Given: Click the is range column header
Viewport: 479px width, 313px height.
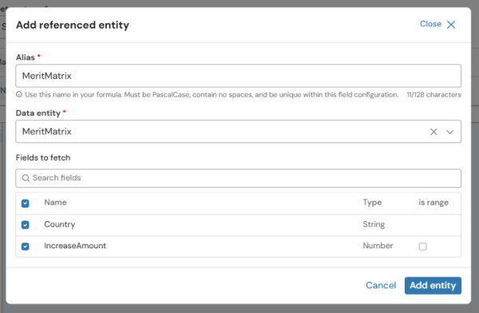Looking at the screenshot, I should point(433,202).
